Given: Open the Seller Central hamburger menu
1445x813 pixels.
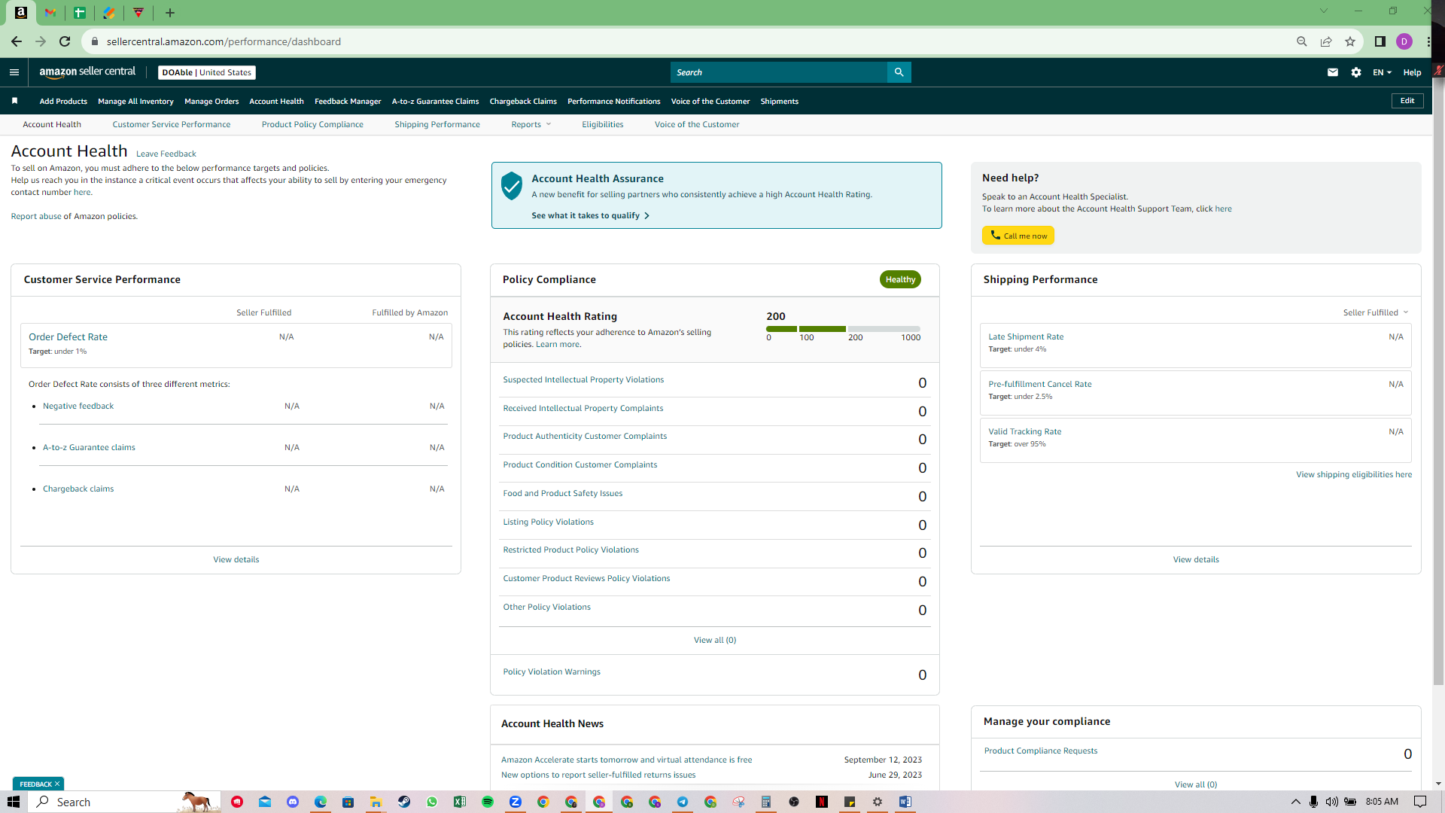Looking at the screenshot, I should click(14, 72).
